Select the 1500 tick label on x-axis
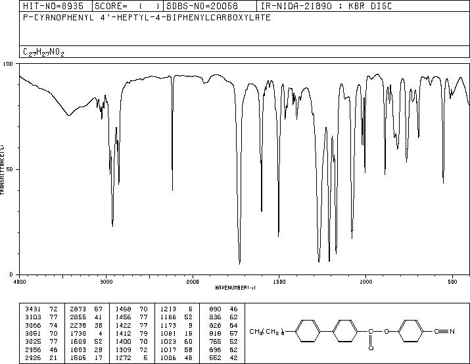The width and height of the screenshot is (470, 364). click(279, 282)
